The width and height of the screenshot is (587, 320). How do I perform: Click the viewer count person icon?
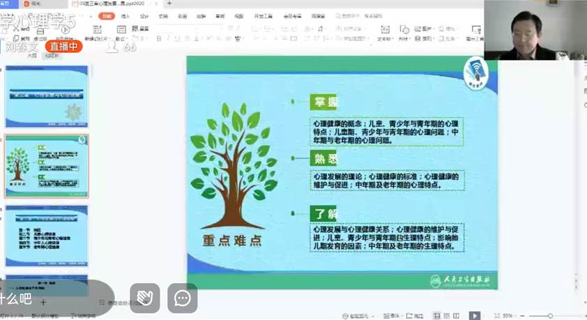click(x=113, y=47)
